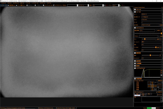Viewport: 163px width, 109px height.
Task: Toggle the ZWO FilterWheel connected checkbox
Action: 157,92
